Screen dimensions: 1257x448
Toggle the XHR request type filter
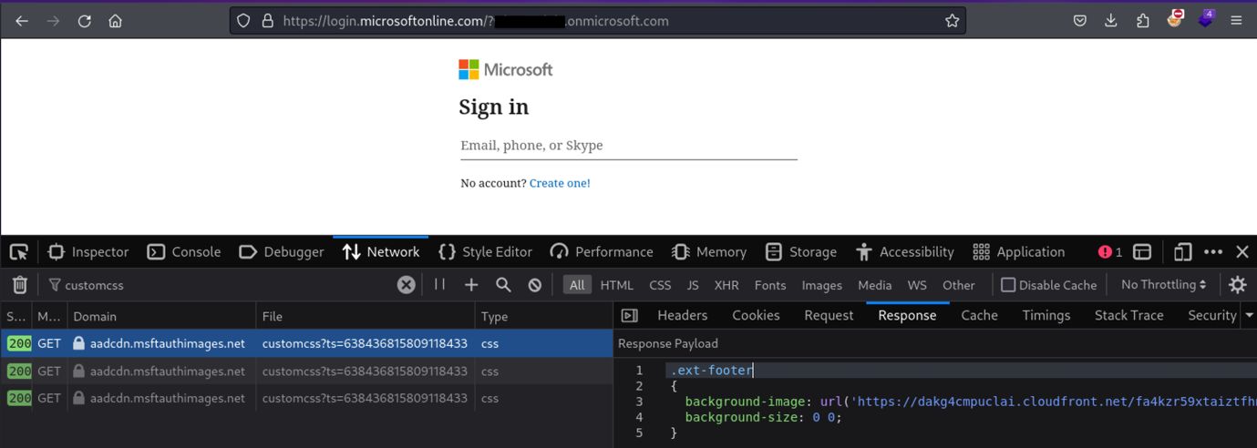coord(726,285)
